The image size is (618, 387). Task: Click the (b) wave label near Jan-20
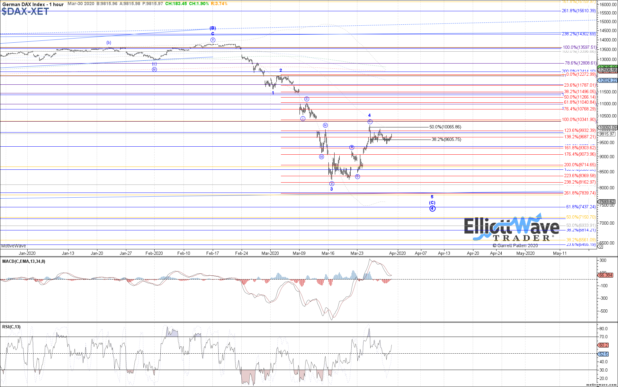tap(109, 43)
